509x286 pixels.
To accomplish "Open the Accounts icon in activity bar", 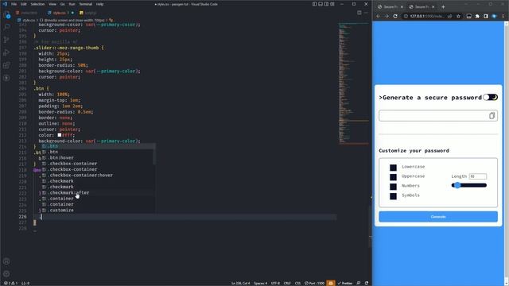I will point(6,261).
